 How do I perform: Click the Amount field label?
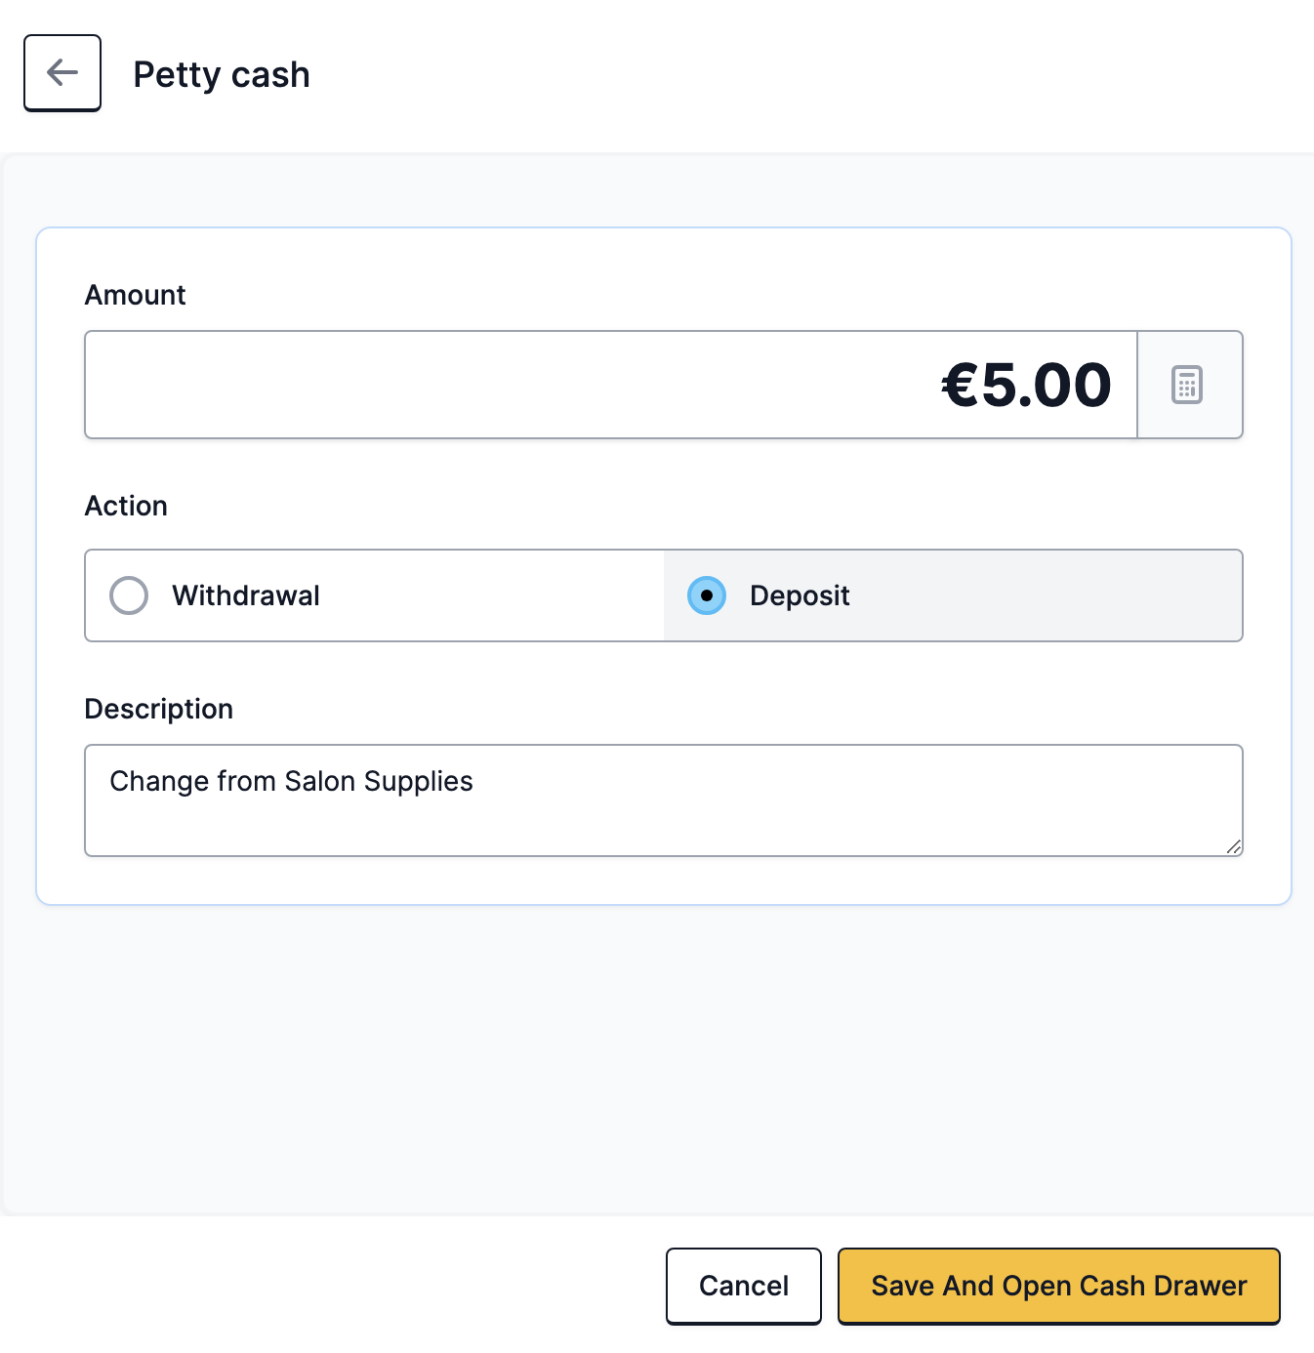tap(136, 295)
